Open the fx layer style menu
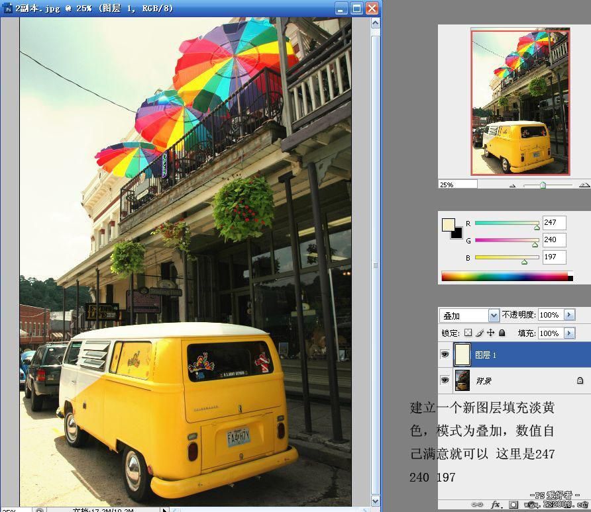The height and width of the screenshot is (512, 591). [496, 504]
